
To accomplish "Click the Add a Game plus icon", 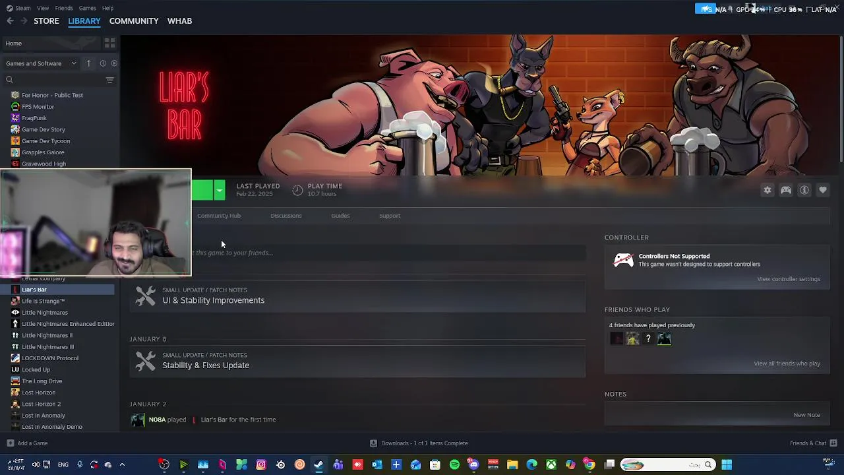I will (10, 443).
